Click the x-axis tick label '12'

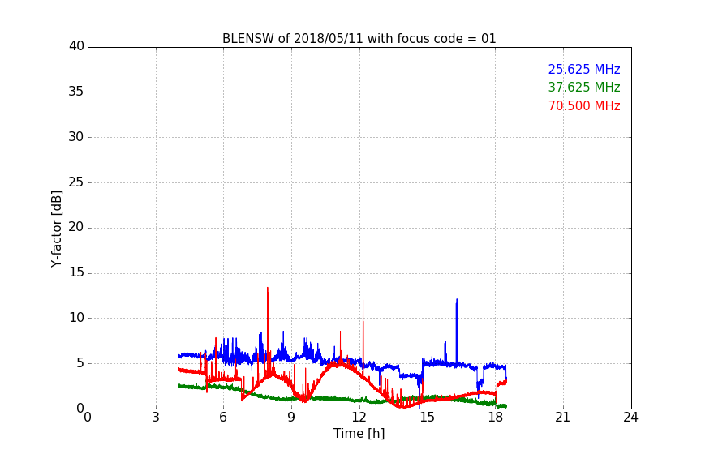(359, 418)
